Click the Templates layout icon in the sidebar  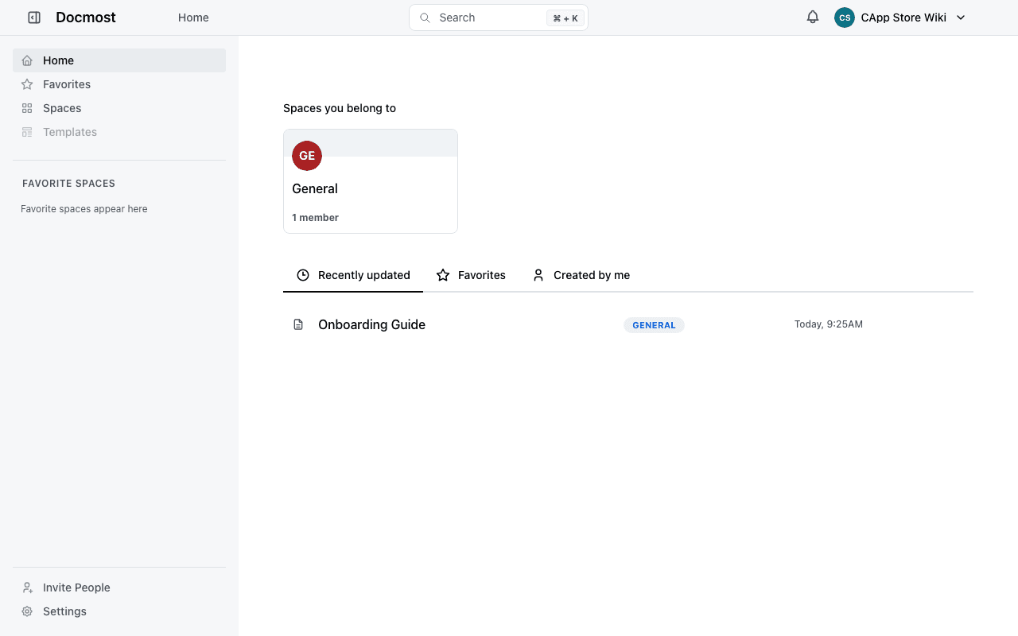(27, 132)
